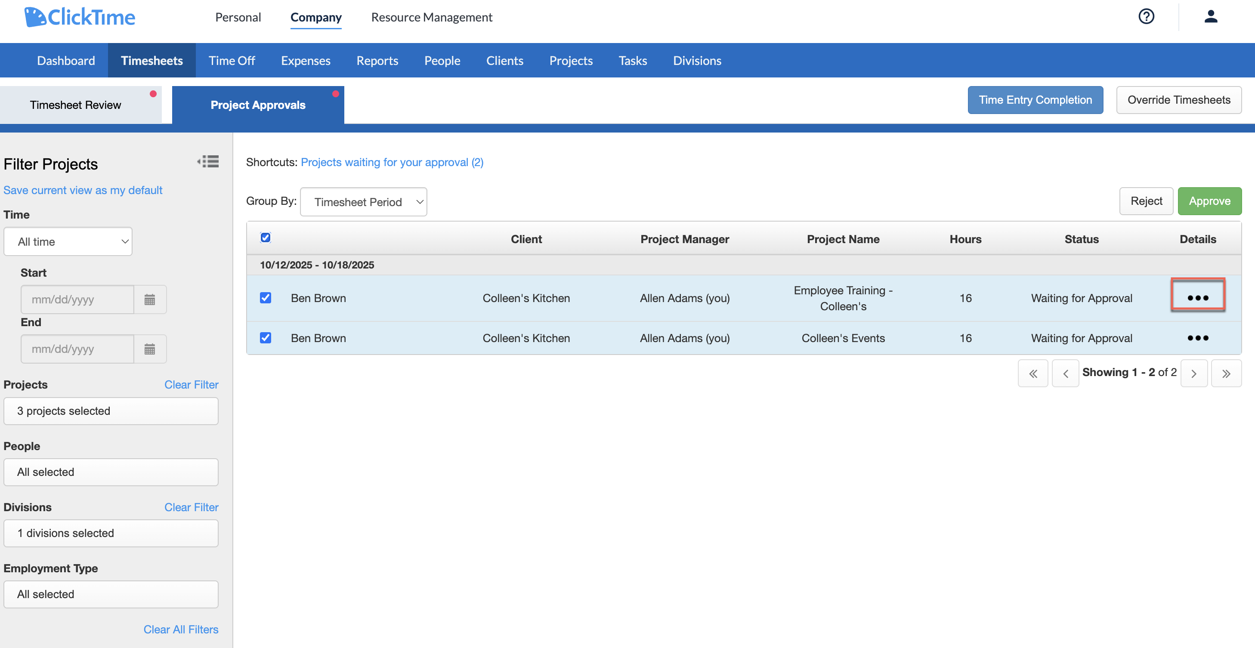Select the Timesheets tab
Image resolution: width=1255 pixels, height=648 pixels.
point(152,60)
